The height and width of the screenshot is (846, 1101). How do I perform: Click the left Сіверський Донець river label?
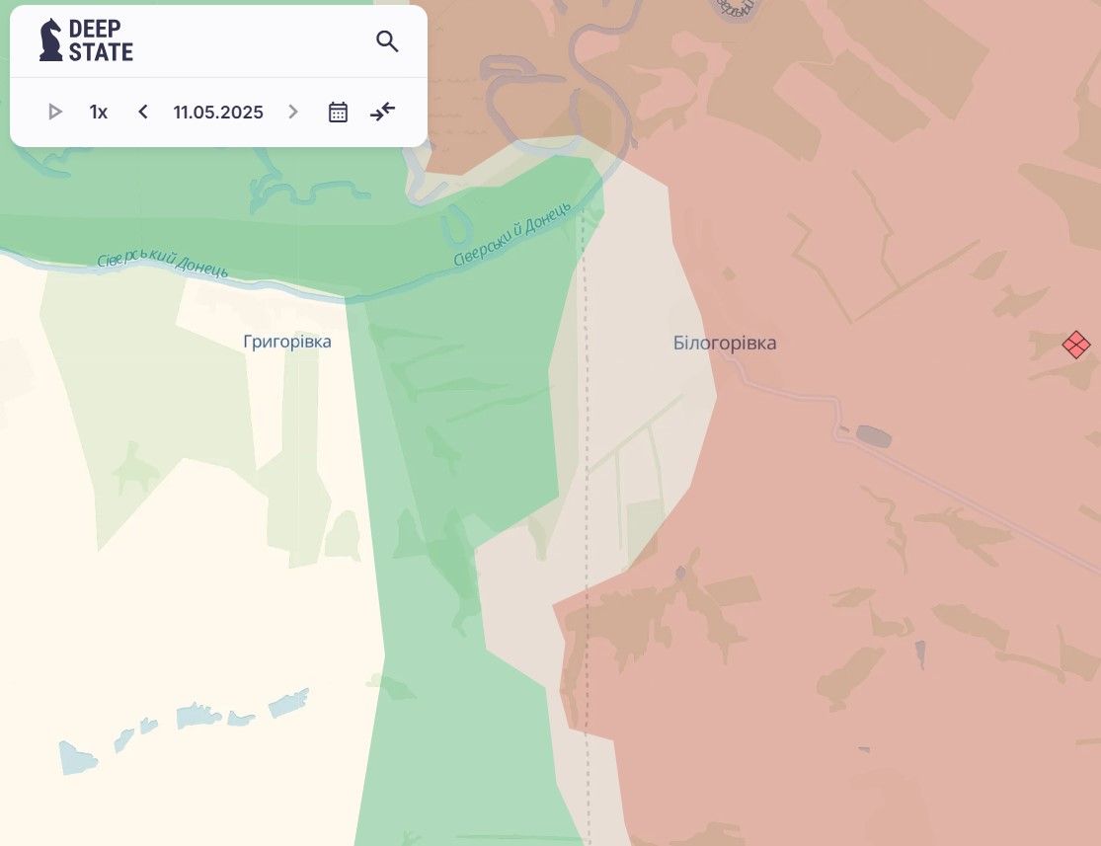tap(163, 265)
